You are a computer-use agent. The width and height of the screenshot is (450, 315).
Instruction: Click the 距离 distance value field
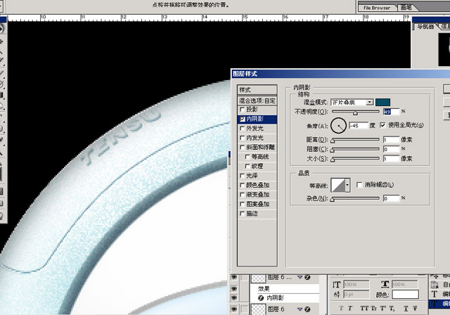click(x=391, y=140)
